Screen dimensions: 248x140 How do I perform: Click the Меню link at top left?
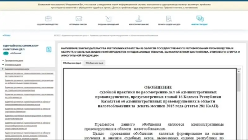pyautogui.click(x=7, y=35)
